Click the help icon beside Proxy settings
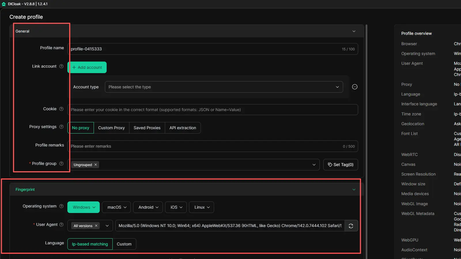 tap(61, 127)
